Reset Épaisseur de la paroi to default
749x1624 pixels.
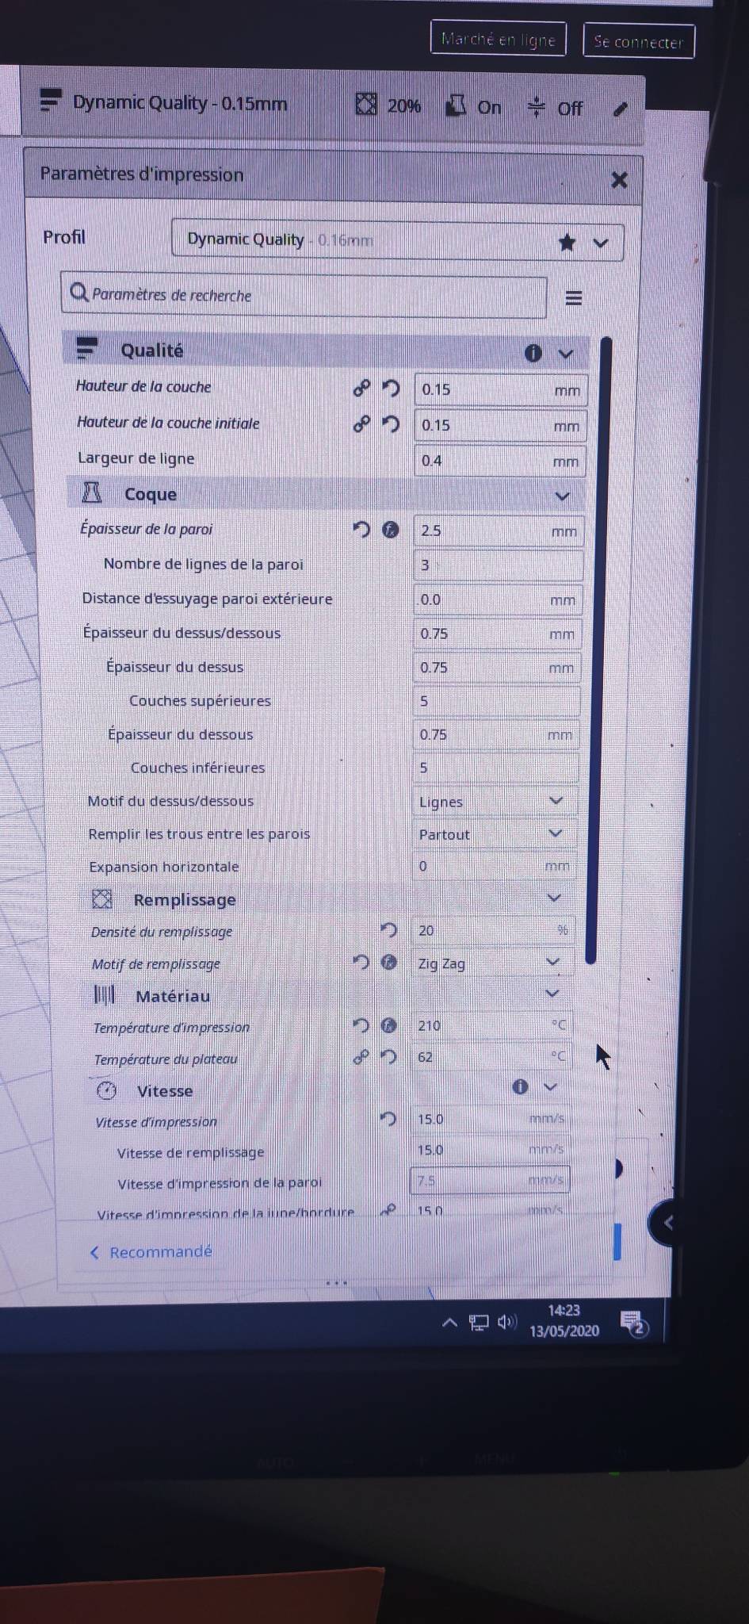click(x=361, y=530)
